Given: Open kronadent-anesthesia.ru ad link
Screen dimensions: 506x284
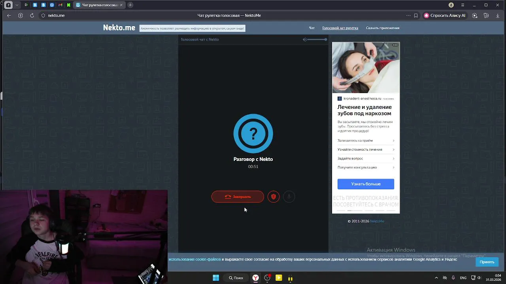Looking at the screenshot, I should pyautogui.click(x=362, y=99).
